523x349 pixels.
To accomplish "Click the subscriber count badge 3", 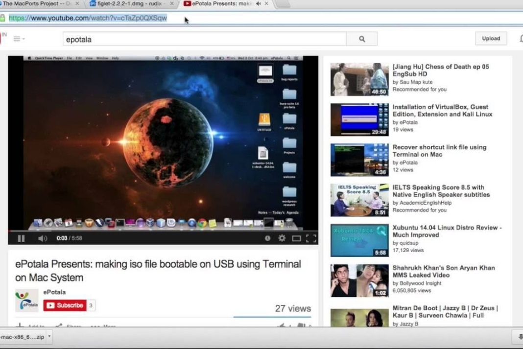I will tap(91, 305).
